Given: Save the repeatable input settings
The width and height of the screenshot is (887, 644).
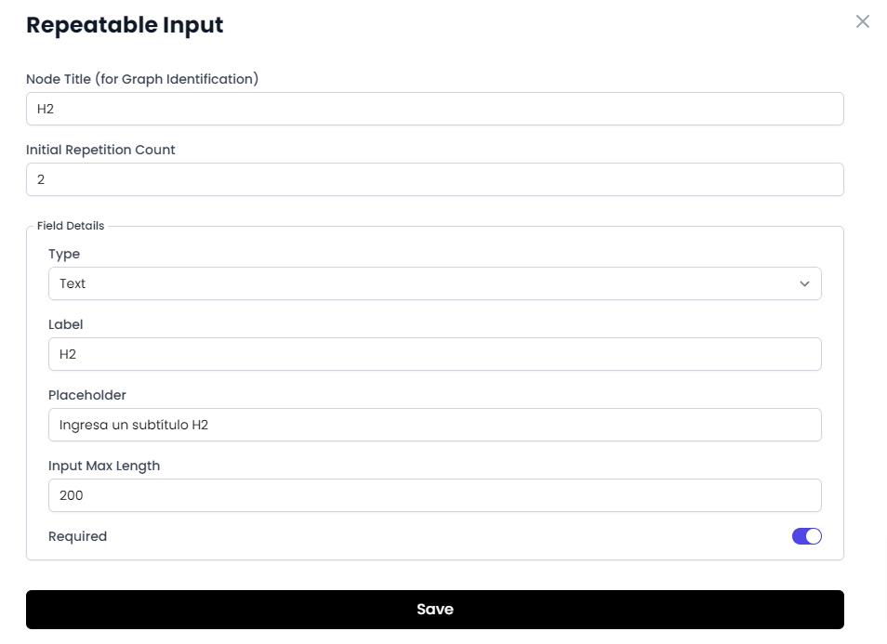Looking at the screenshot, I should tap(434, 610).
